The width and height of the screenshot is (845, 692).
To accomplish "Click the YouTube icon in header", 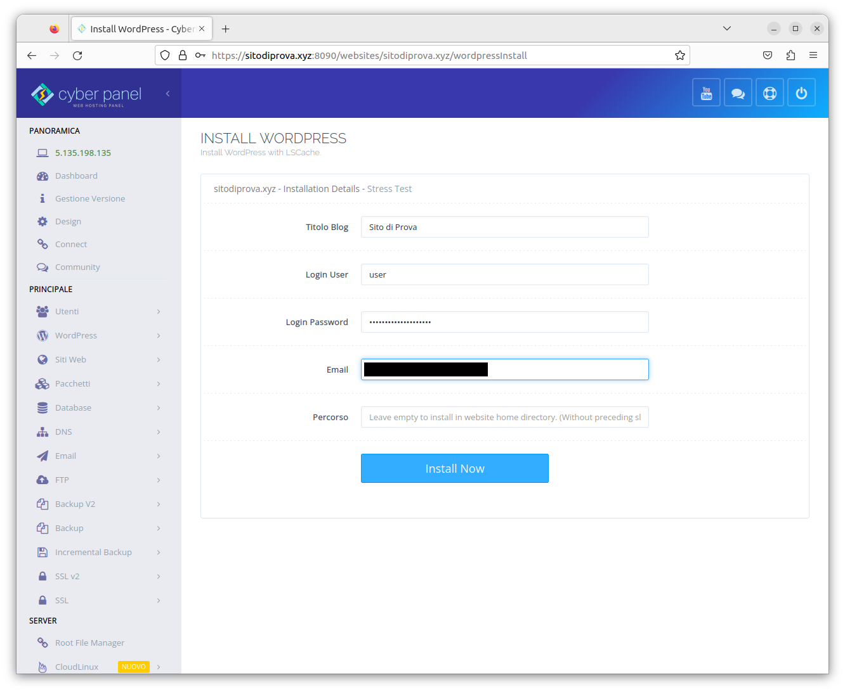I will coord(706,93).
